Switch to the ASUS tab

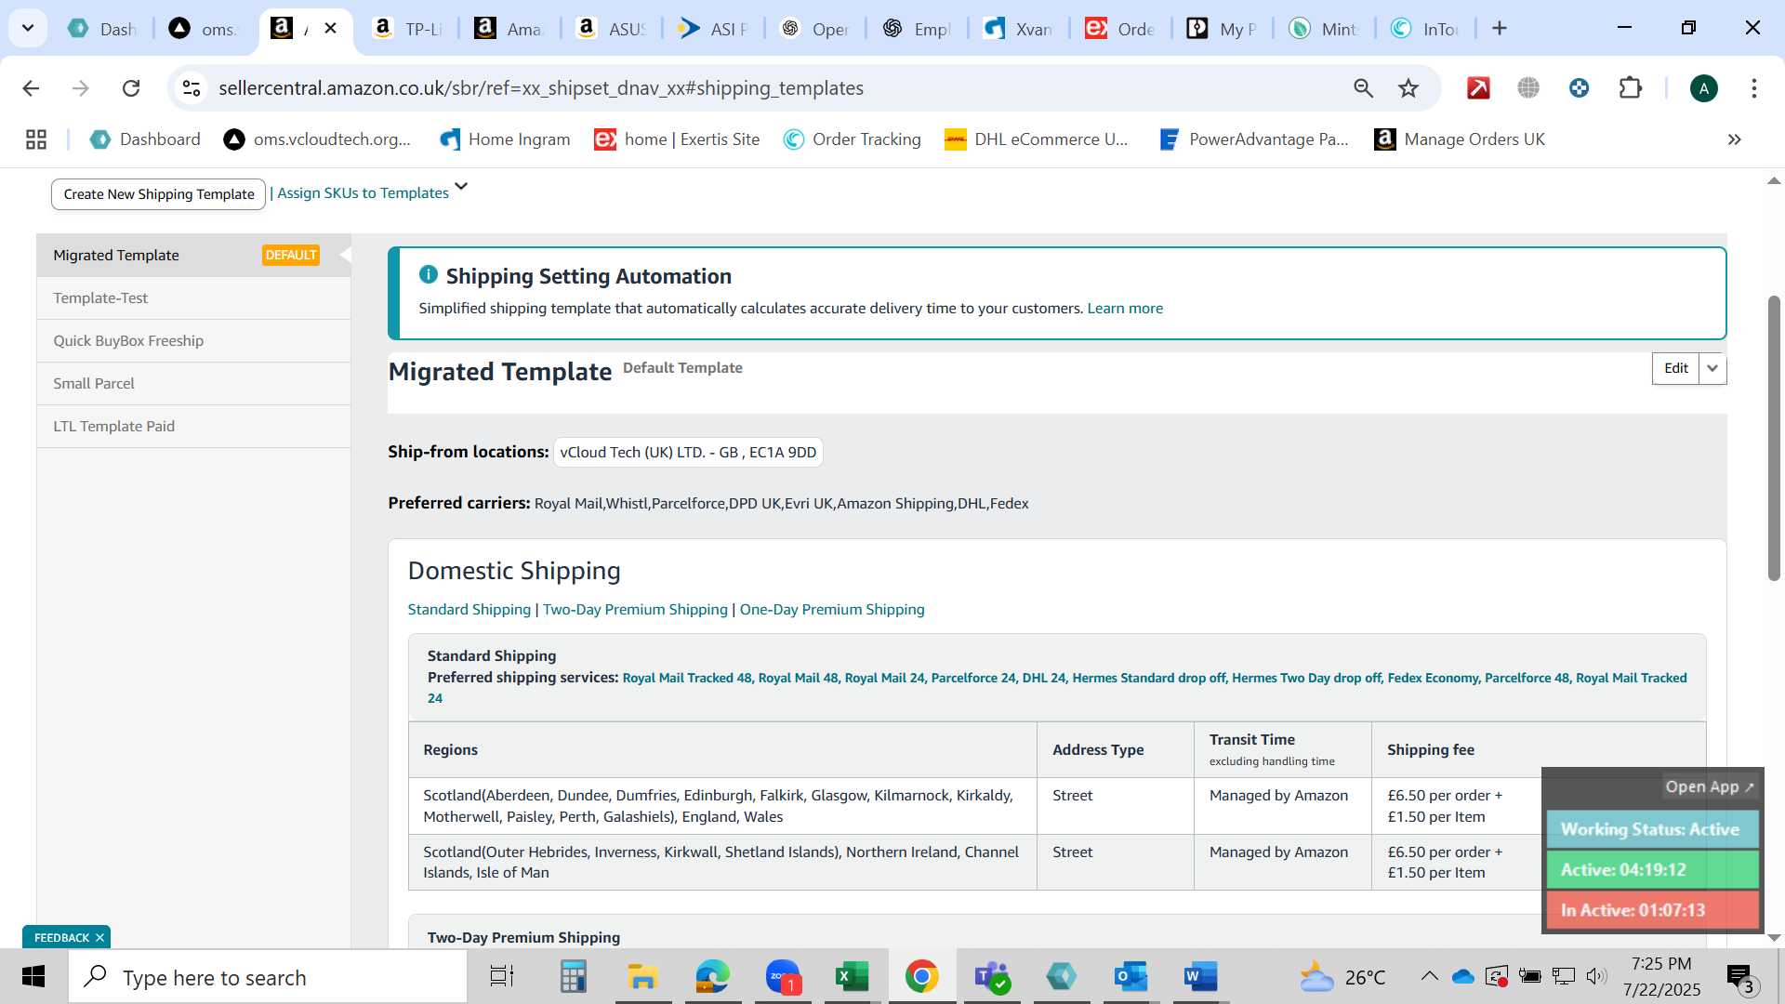tap(611, 29)
